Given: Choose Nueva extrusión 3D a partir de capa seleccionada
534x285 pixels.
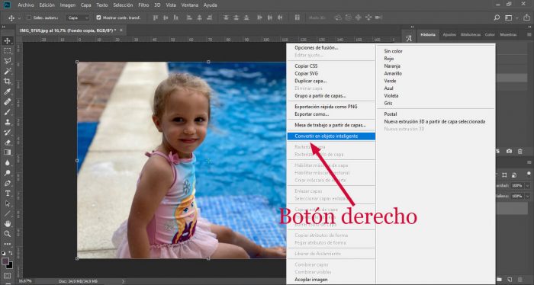Looking at the screenshot, I should click(436, 122).
